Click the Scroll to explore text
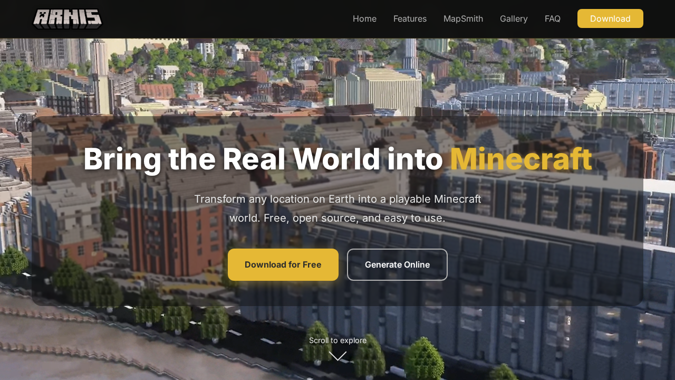The image size is (675, 380). click(337, 340)
